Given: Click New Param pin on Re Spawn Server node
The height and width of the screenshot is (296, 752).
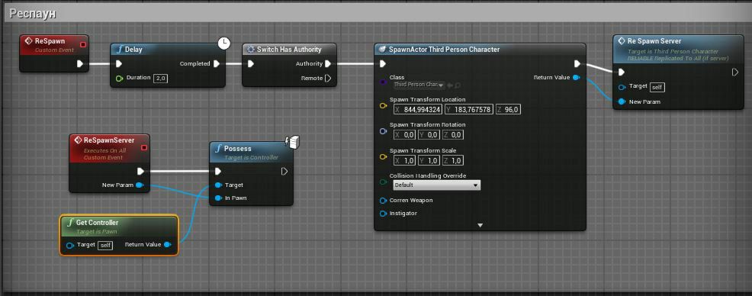Looking at the screenshot, I should click(x=622, y=101).
